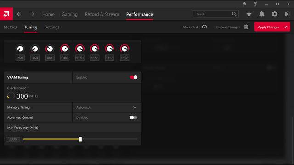Go forward with the right arrow
This screenshot has height=165, width=294.
32,14
